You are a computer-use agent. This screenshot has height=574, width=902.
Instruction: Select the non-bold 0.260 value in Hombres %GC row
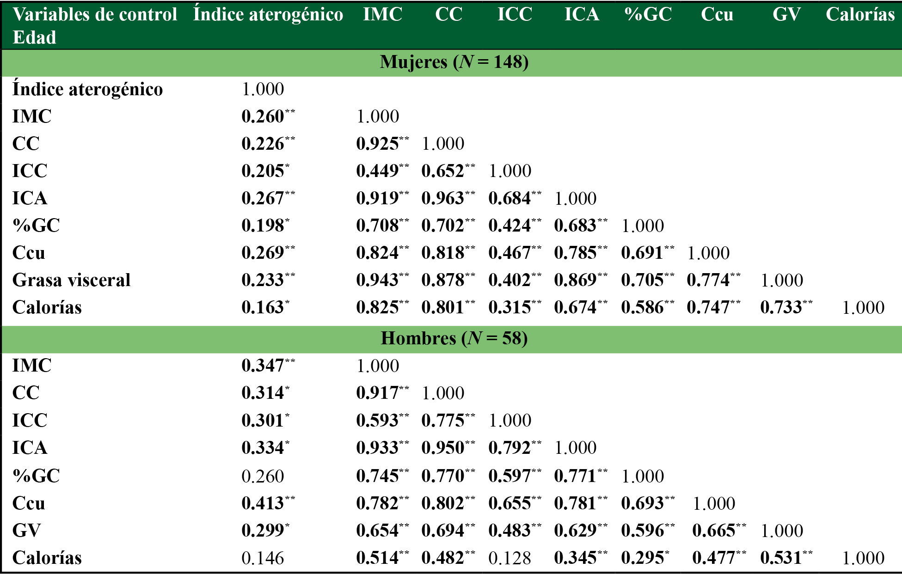tap(263, 476)
